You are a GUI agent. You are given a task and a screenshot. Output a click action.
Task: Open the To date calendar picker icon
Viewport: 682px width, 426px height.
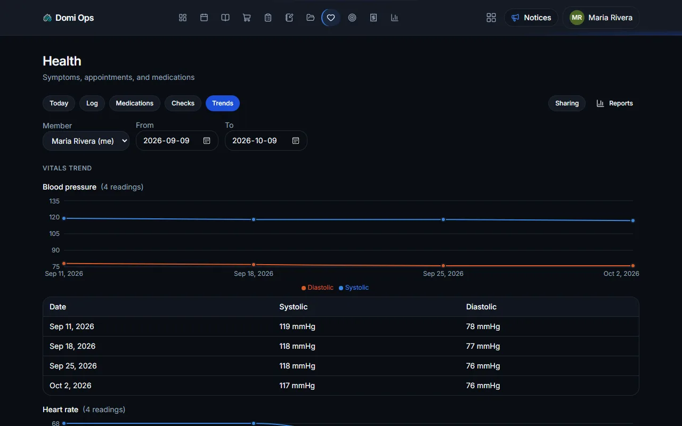pos(296,141)
